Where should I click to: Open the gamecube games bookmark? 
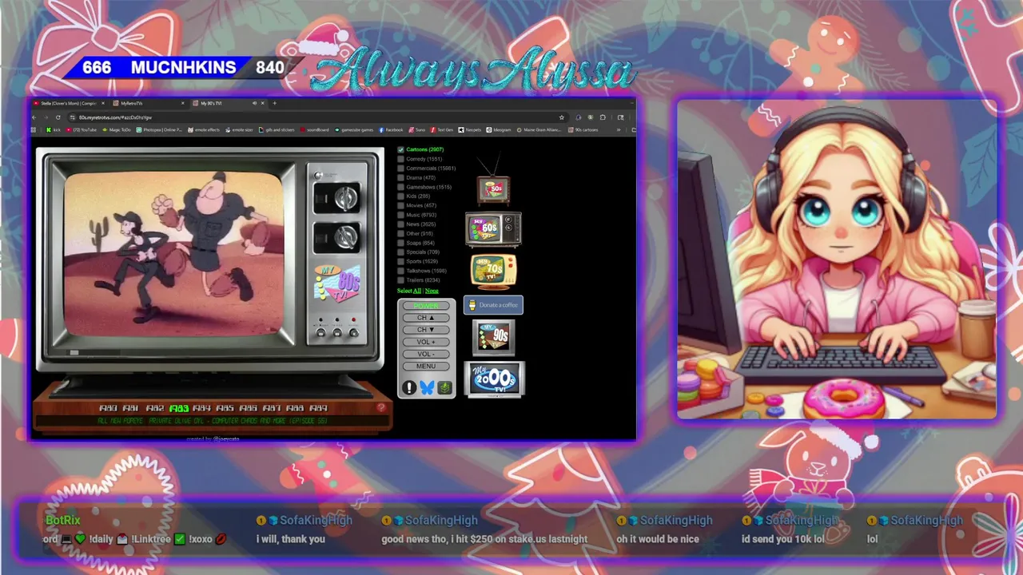354,129
